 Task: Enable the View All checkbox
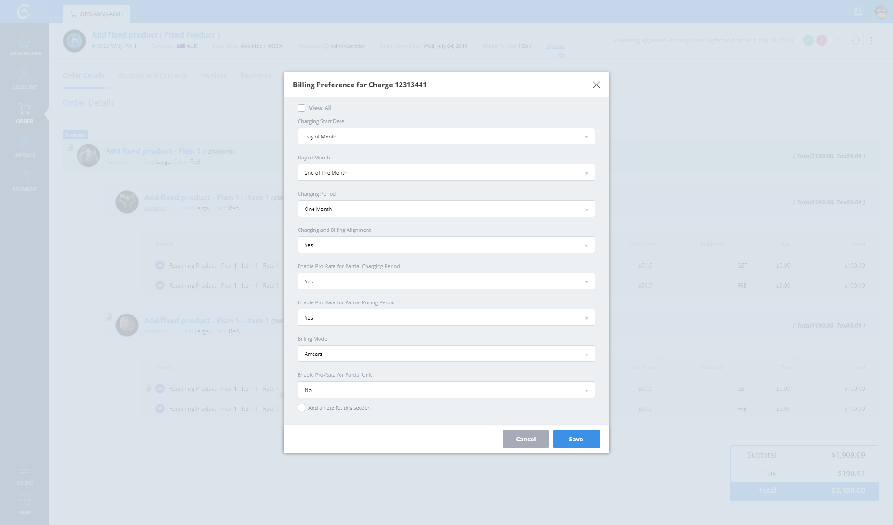coord(301,108)
